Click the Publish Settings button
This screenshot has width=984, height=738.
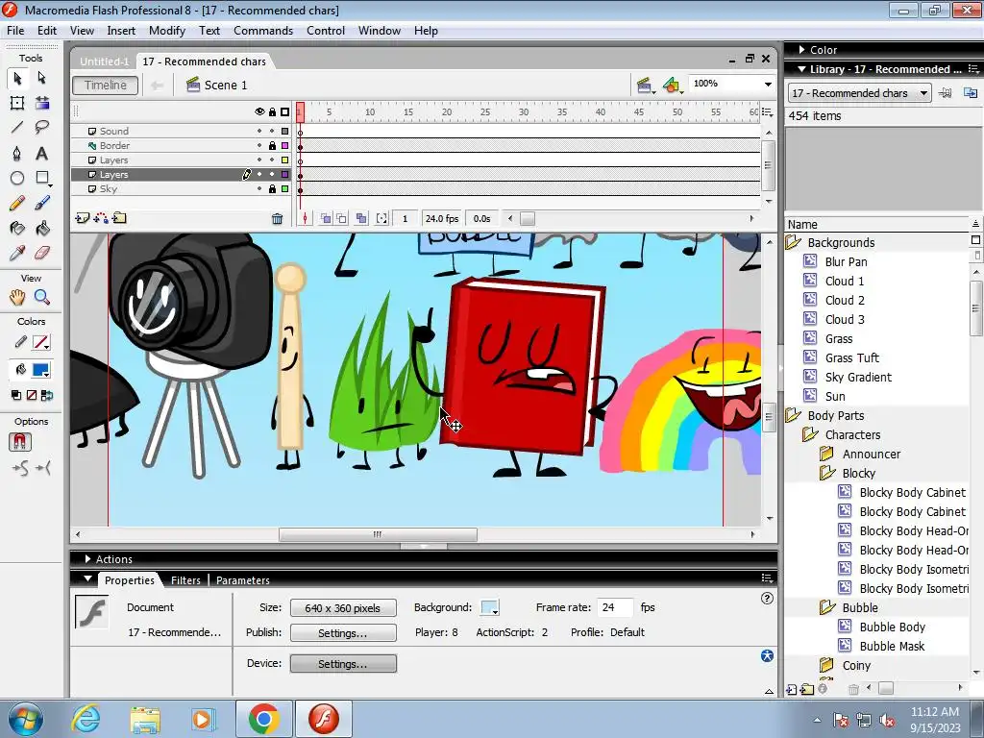point(343,632)
